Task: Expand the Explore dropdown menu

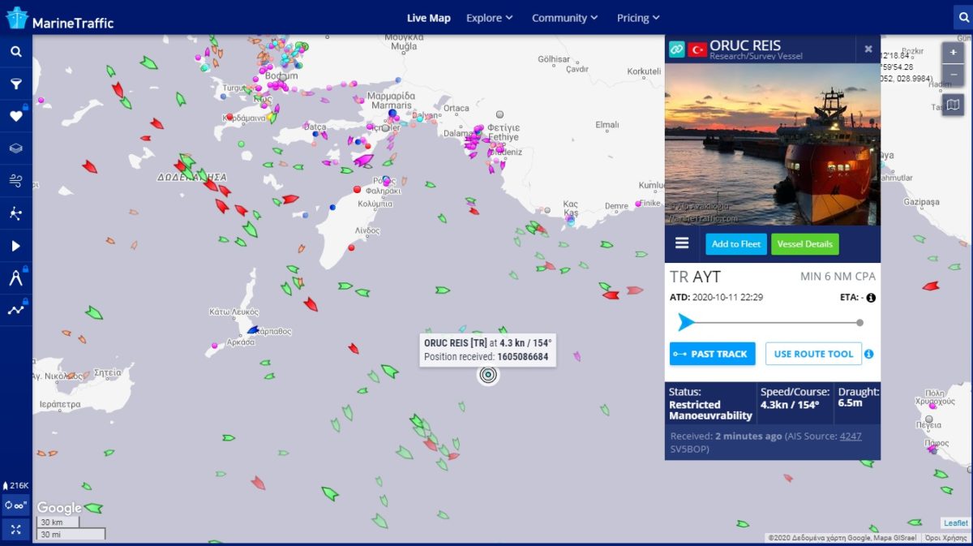Action: (489, 18)
